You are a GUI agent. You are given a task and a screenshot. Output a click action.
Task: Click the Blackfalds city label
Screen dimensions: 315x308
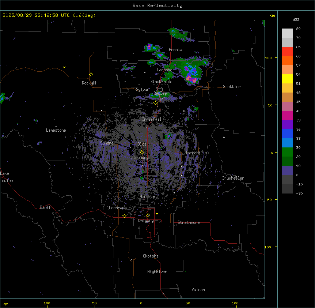[x=161, y=82]
